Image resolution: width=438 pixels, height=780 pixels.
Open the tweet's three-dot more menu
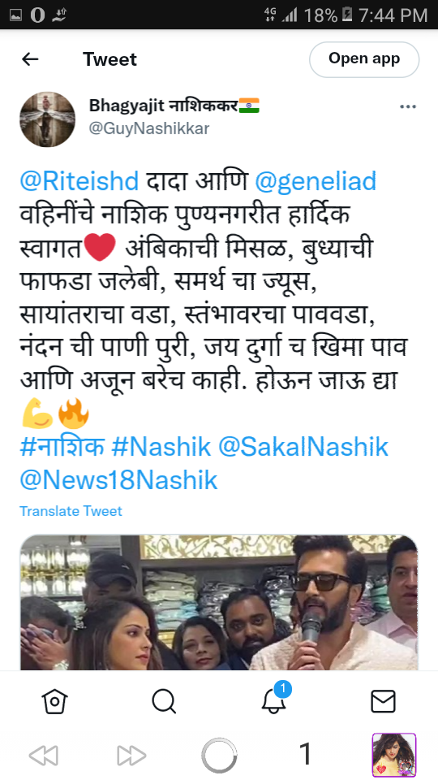coord(408,107)
